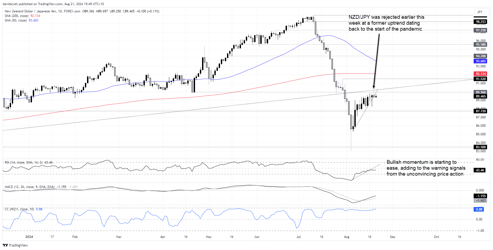Click the 2024 label on the date axis
The width and height of the screenshot is (493, 250).
pyautogui.click(x=29, y=237)
